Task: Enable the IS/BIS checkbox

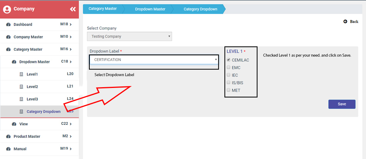Action: pos(229,83)
